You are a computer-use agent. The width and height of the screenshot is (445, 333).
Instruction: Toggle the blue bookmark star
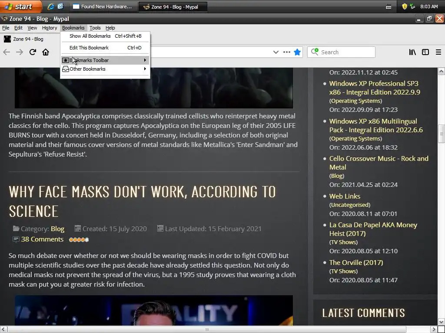pyautogui.click(x=297, y=52)
